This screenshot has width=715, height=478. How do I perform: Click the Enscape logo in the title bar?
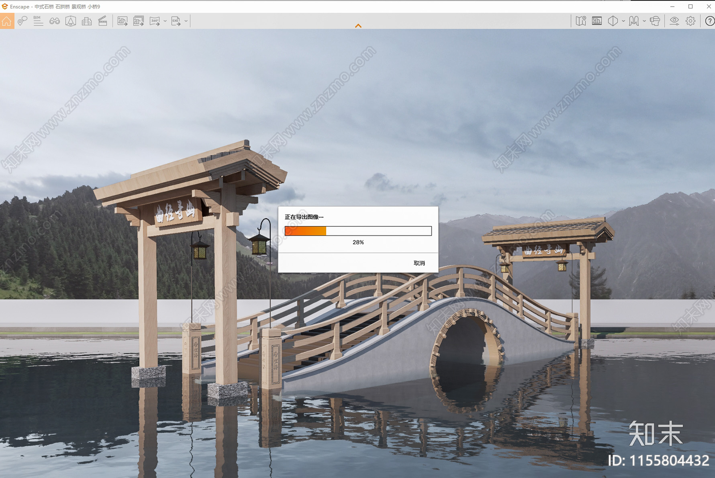coord(5,6)
